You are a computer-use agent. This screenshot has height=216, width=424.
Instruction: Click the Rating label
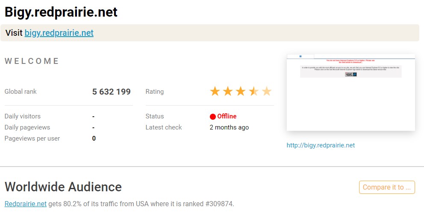[155, 92]
